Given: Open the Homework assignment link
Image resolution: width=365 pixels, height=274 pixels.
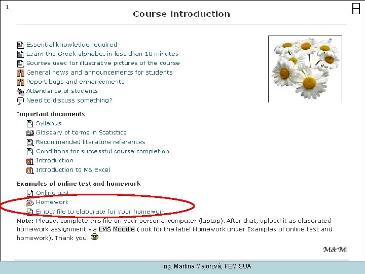Looking at the screenshot, I should pyautogui.click(x=52, y=202).
